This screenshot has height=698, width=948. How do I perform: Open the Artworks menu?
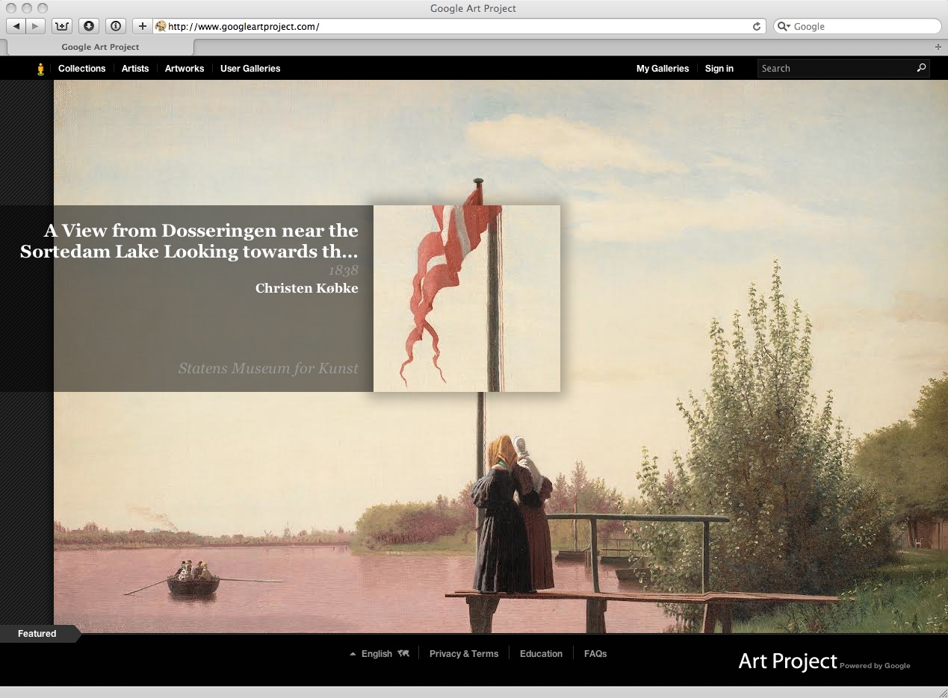pos(185,69)
